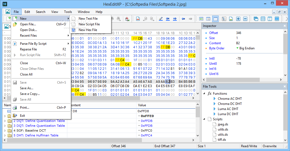This screenshot has height=151, width=290.
Task: Open the Help menu
Action: (x=99, y=12)
